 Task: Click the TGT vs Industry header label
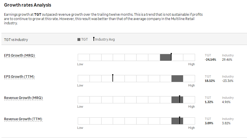coord(16,40)
